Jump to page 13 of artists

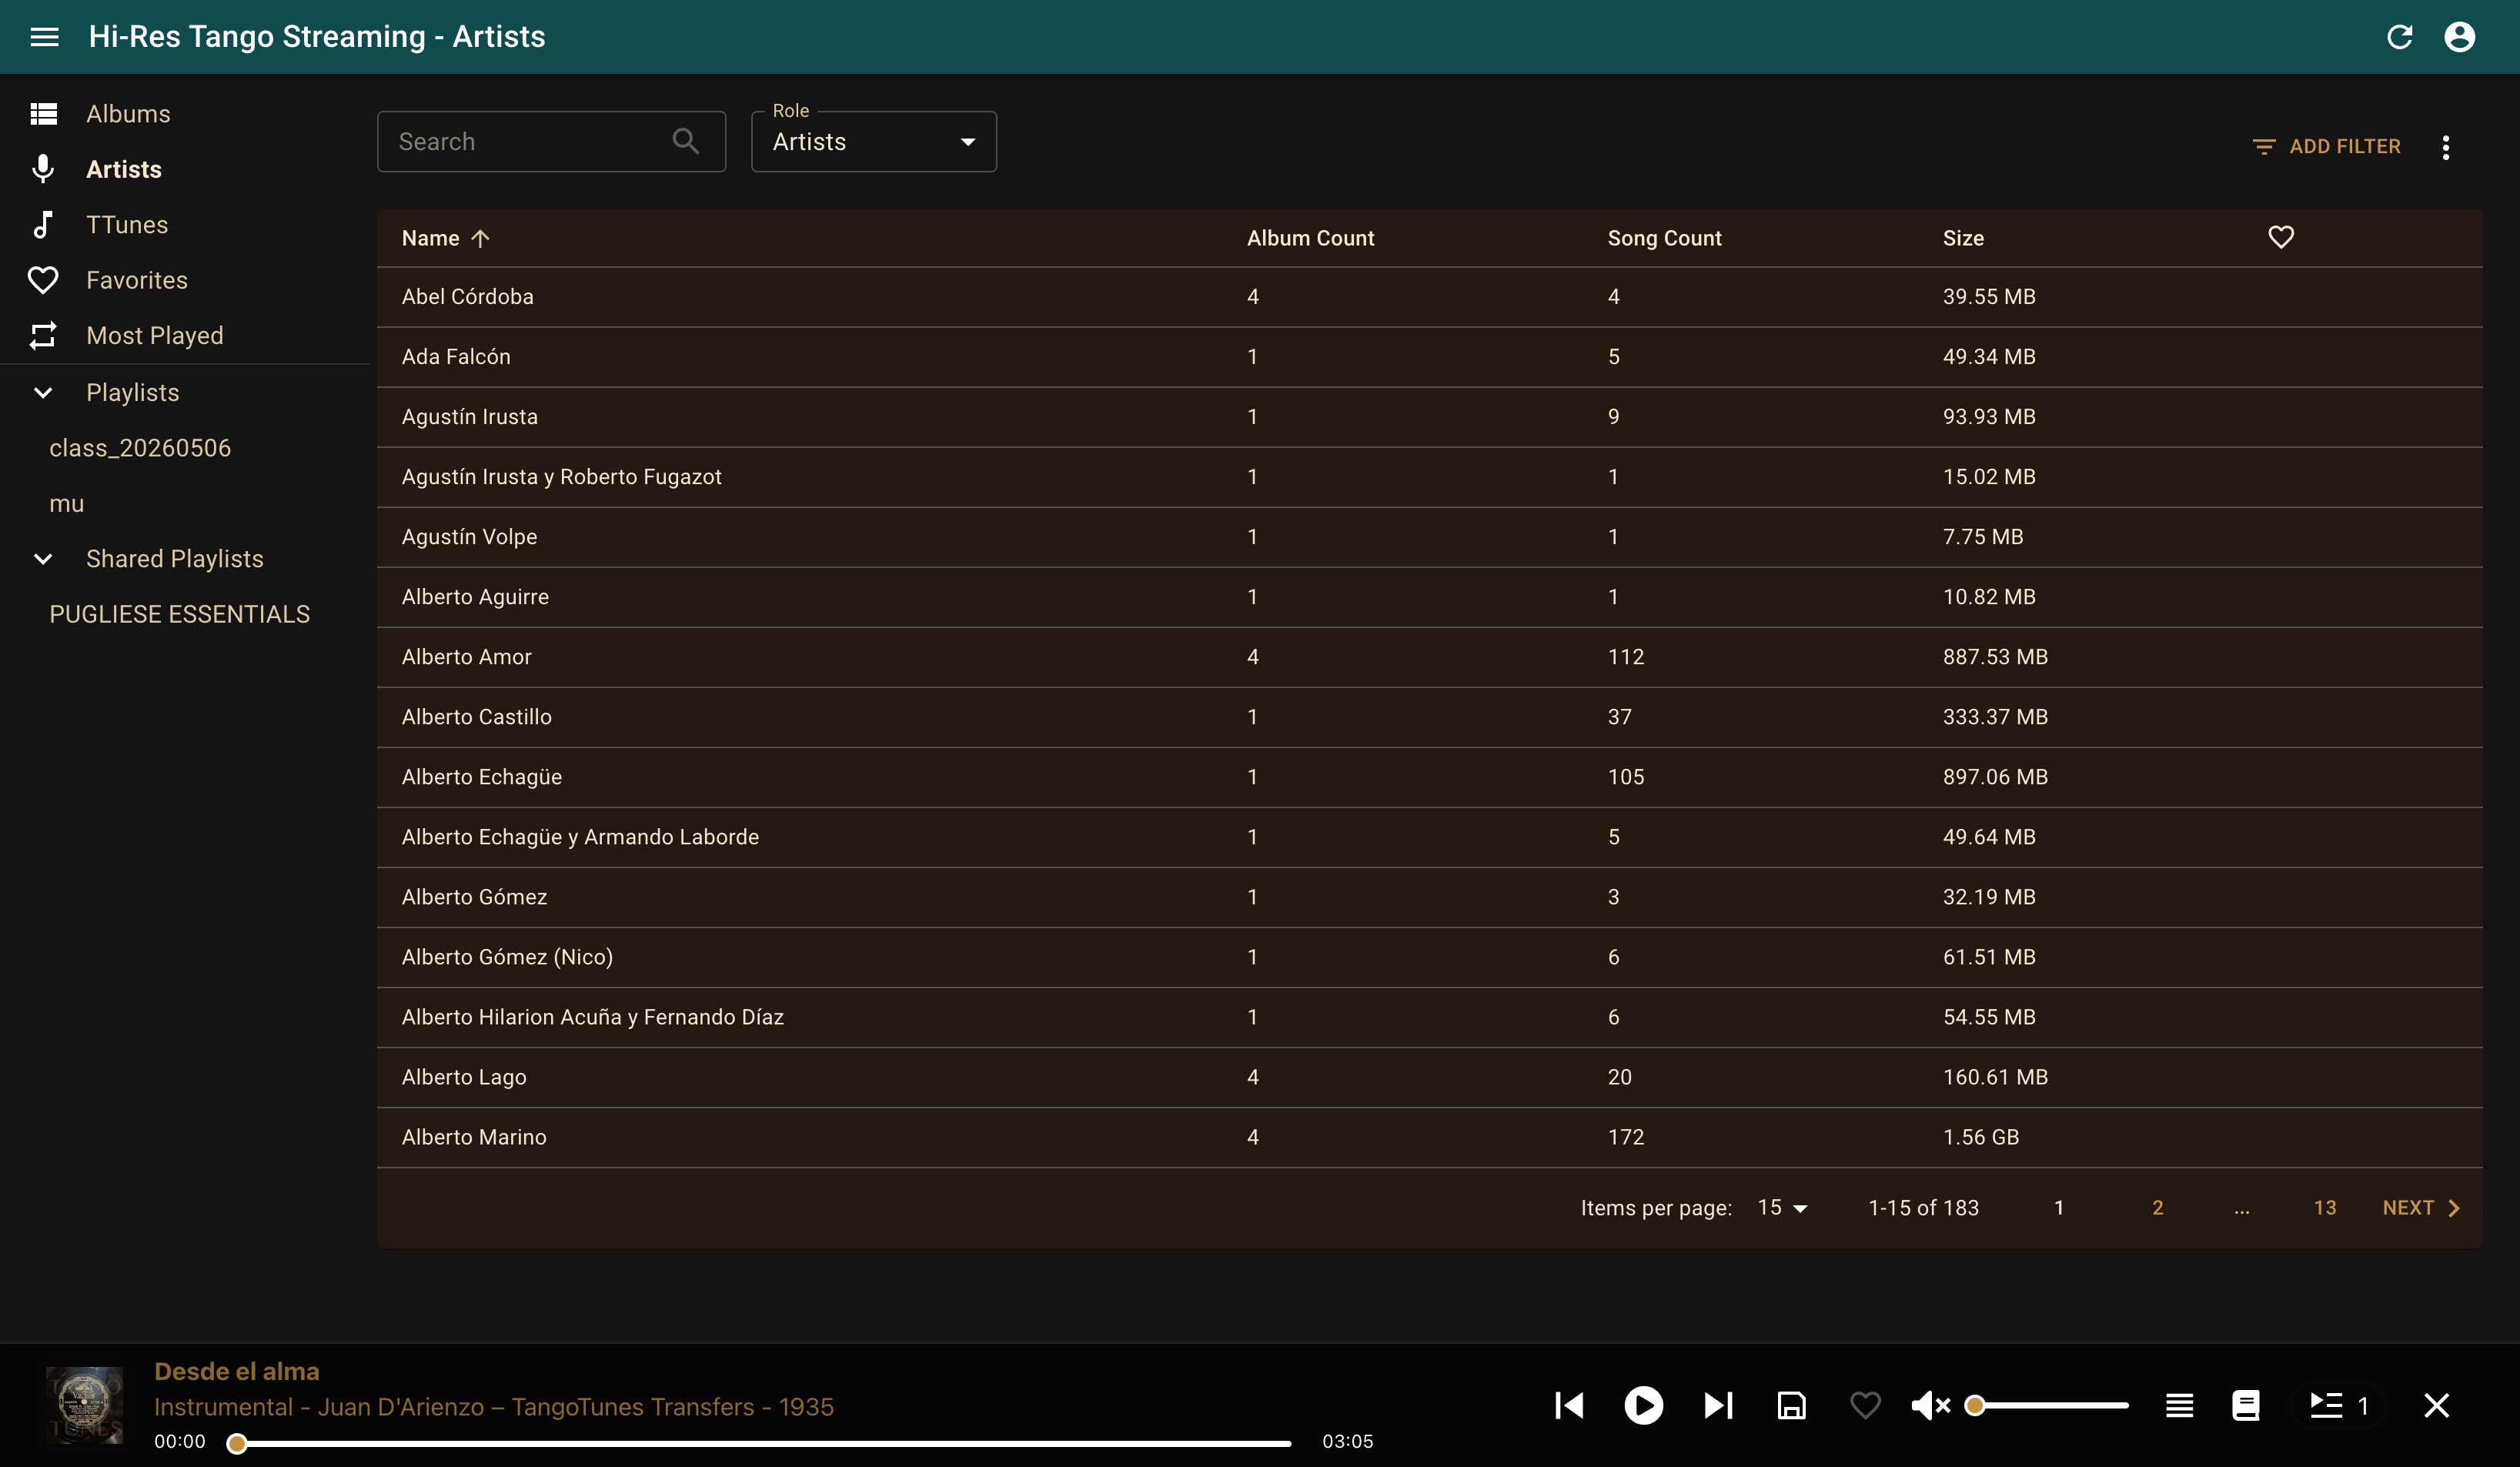point(2324,1208)
